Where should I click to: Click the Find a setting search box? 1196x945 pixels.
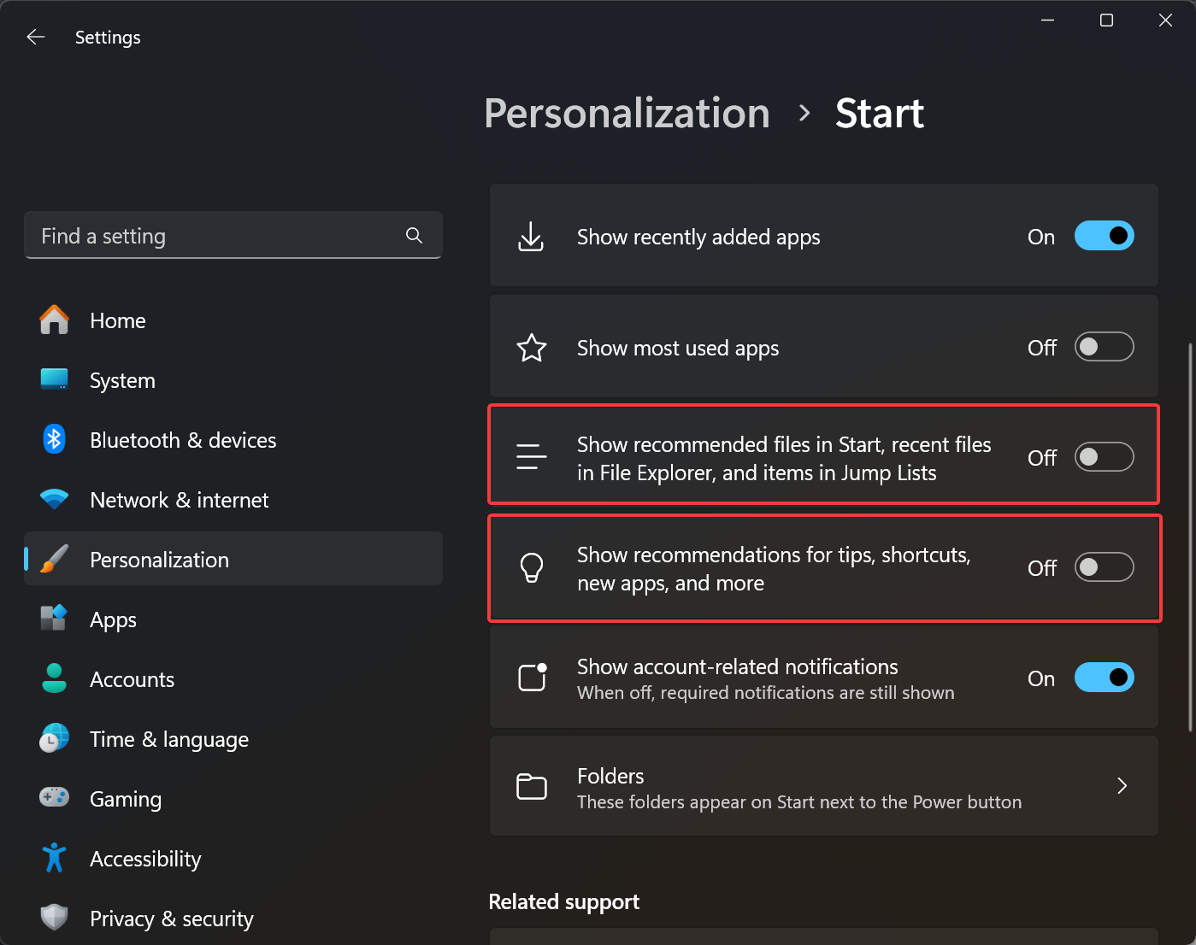click(x=233, y=235)
